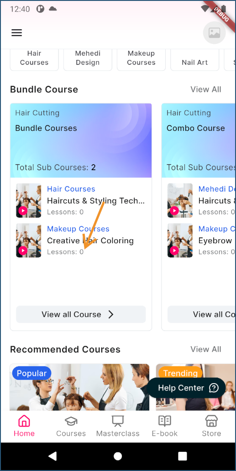The width and height of the screenshot is (236, 471).
Task: Tap the Android recent apps square
Action: [183, 456]
